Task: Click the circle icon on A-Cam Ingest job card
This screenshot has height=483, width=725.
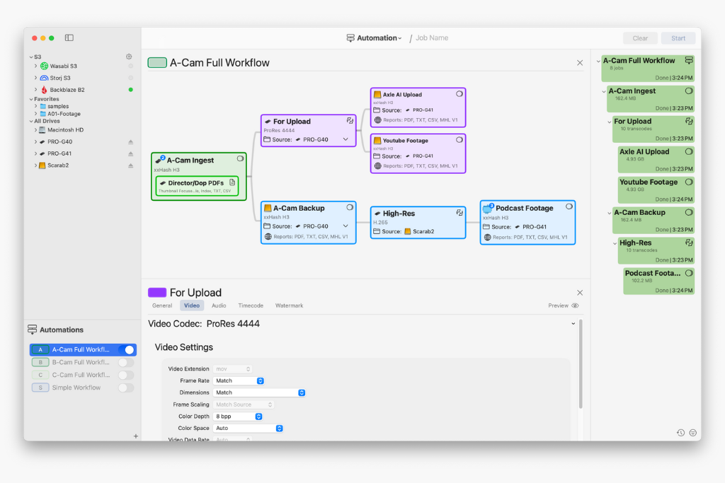Action: [689, 91]
